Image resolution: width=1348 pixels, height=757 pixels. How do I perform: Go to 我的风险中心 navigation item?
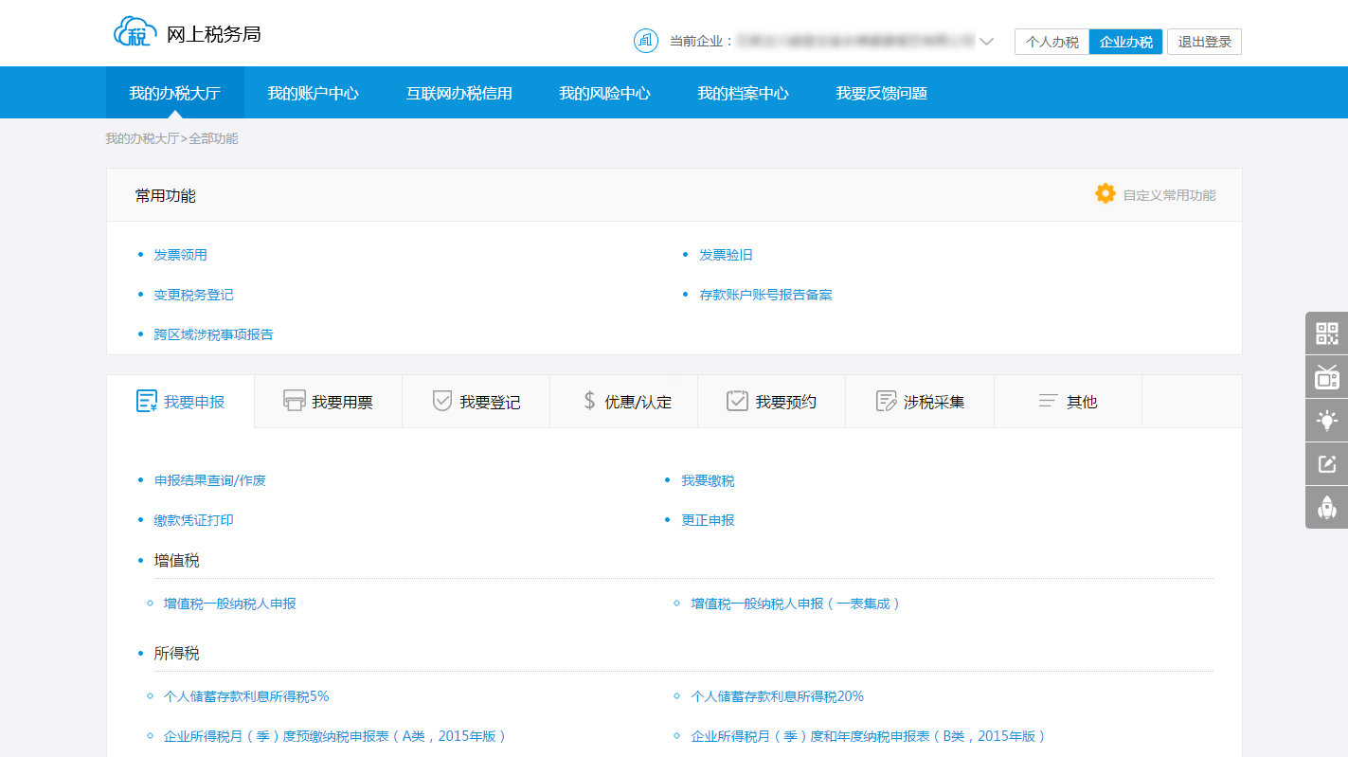click(x=604, y=93)
